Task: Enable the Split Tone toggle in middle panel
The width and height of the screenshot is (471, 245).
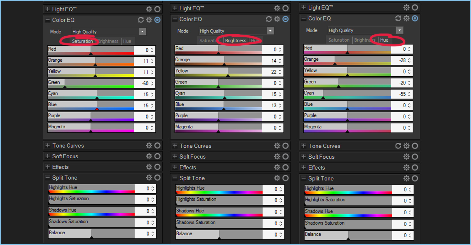Action: coord(285,178)
